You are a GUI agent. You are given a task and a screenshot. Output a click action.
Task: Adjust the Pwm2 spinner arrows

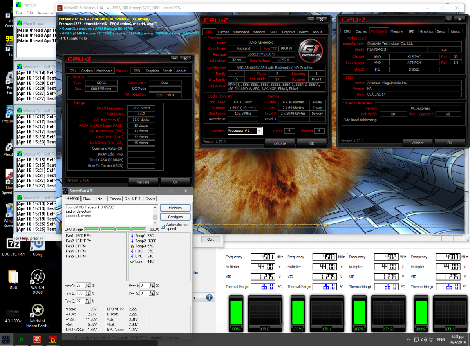pos(88,293)
